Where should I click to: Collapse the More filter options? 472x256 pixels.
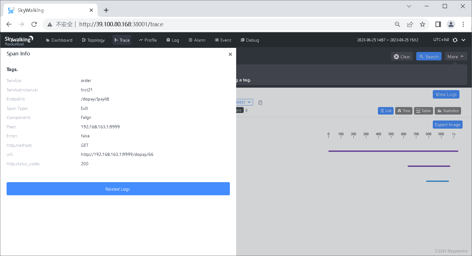[x=456, y=56]
